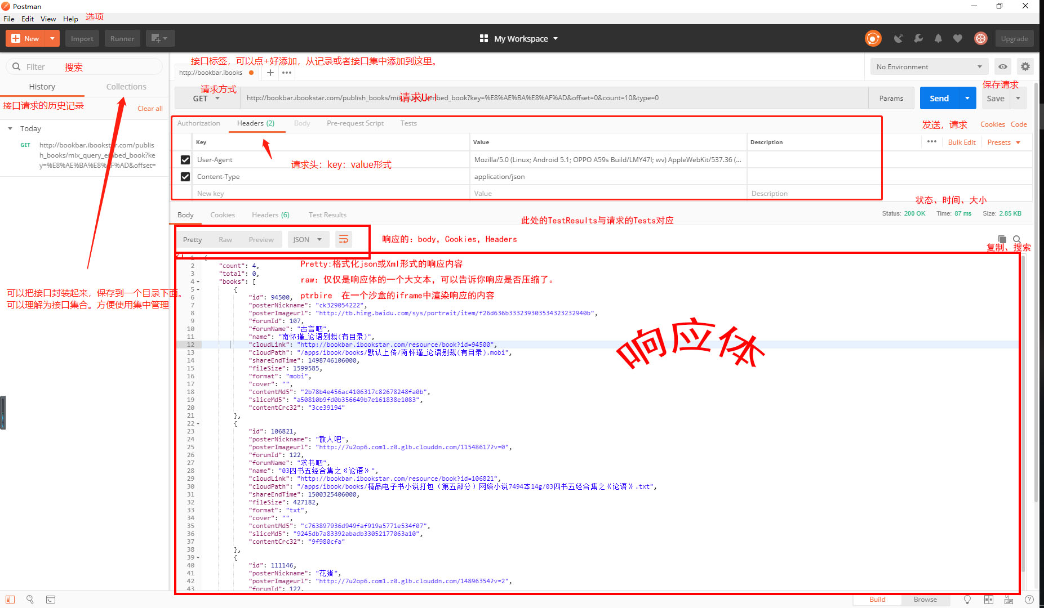Screen dimensions: 1044x608
Task: Collapse the Today history group
Action: pyautogui.click(x=10, y=128)
